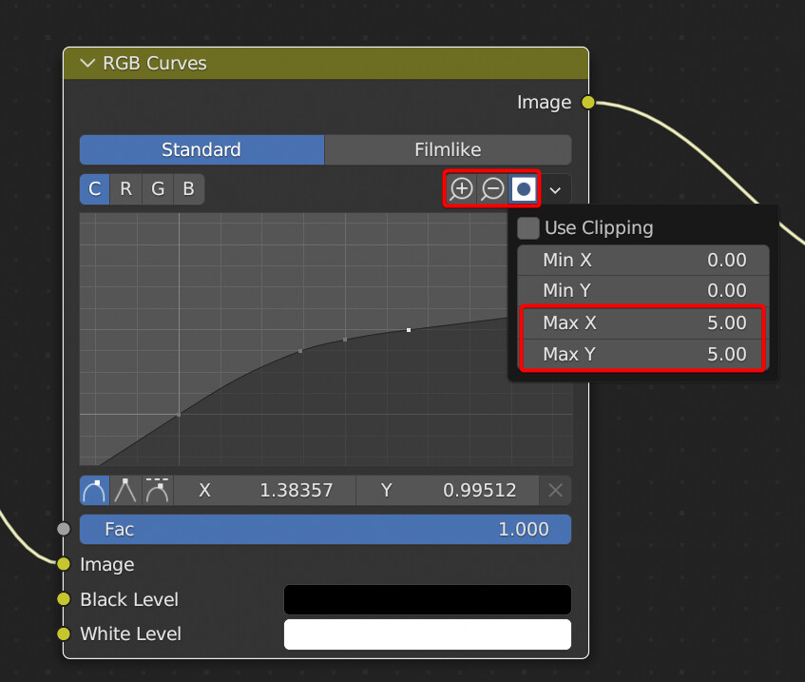Viewport: 805px width, 682px height.
Task: Click the White Level input socket
Action: click(x=64, y=633)
